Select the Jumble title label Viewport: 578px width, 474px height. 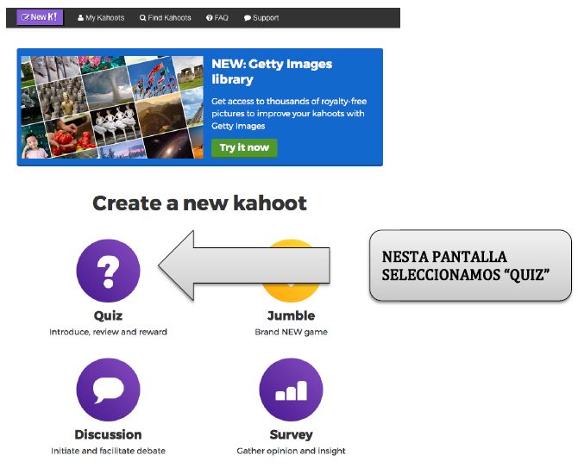coord(291,315)
